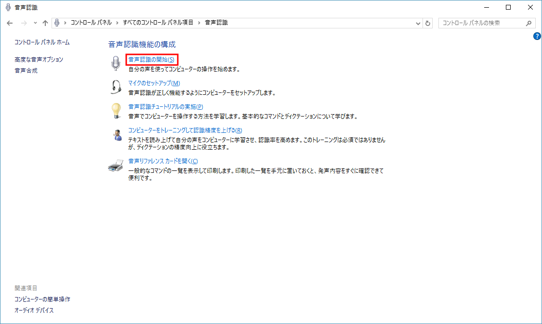Select すべてのコントロール パネル項目 in the breadcrumb
Image resolution: width=542 pixels, height=324 pixels.
[x=158, y=23]
